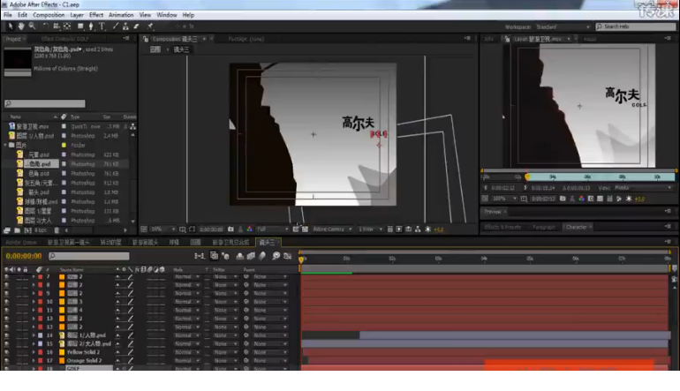Switch to the Render Queue tab

(21, 243)
